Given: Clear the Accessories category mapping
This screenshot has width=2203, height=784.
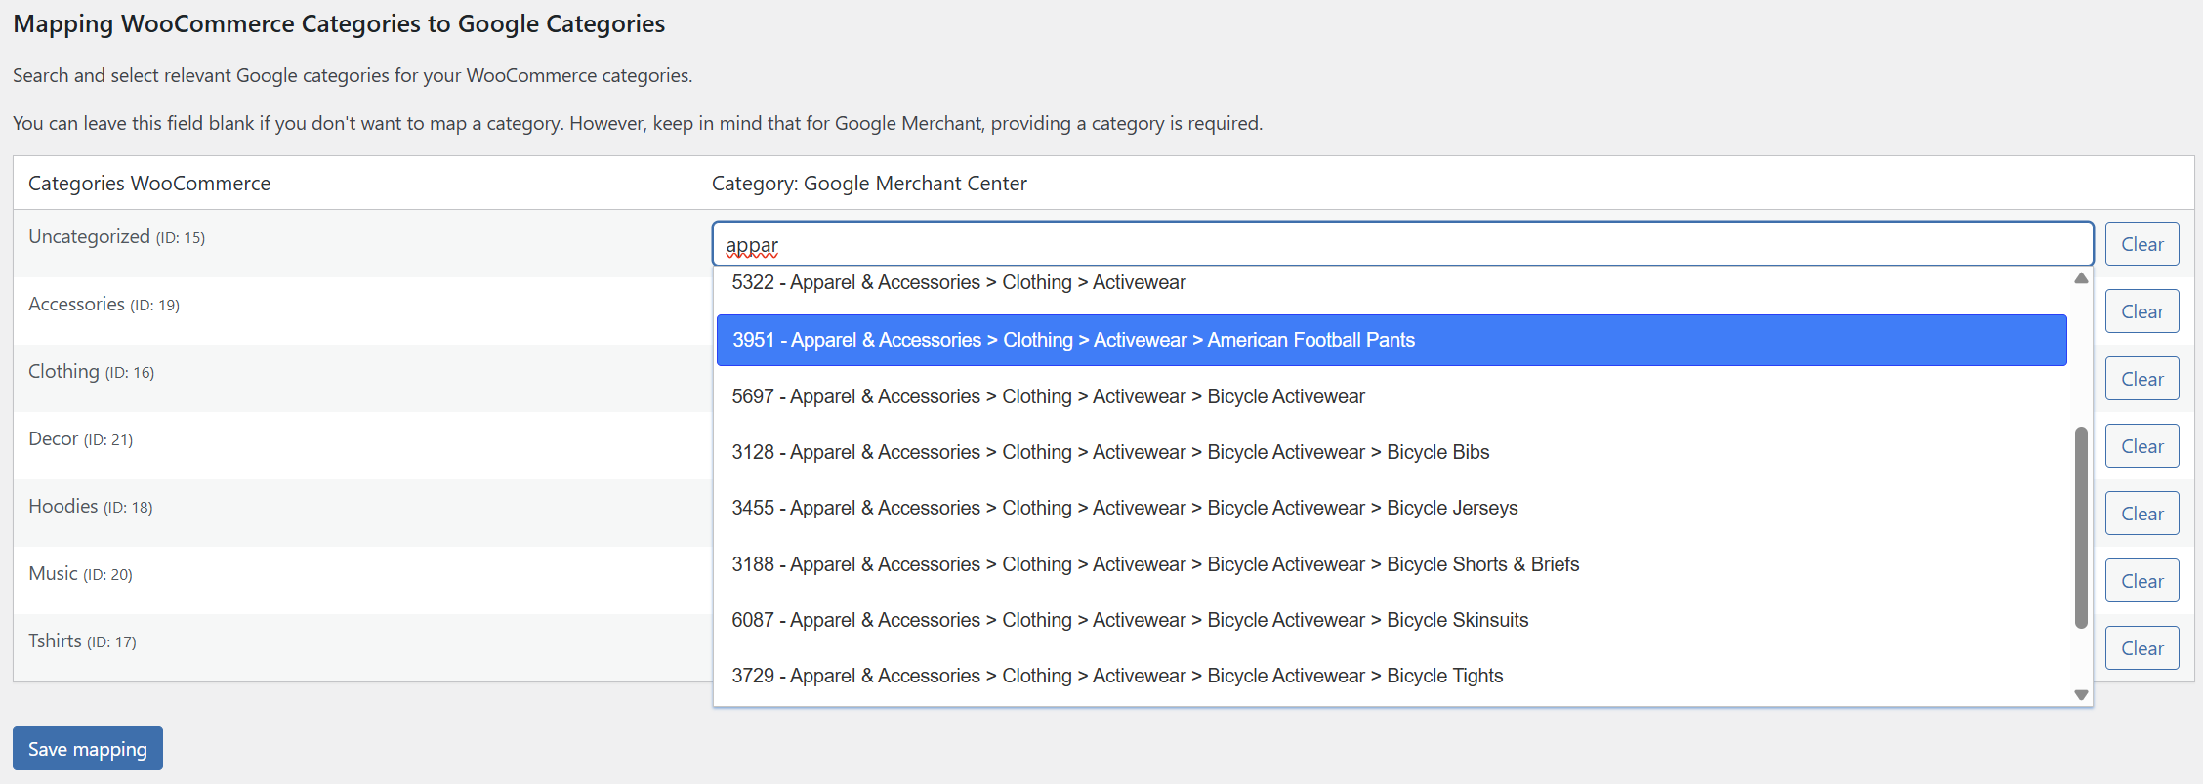Looking at the screenshot, I should (2141, 311).
